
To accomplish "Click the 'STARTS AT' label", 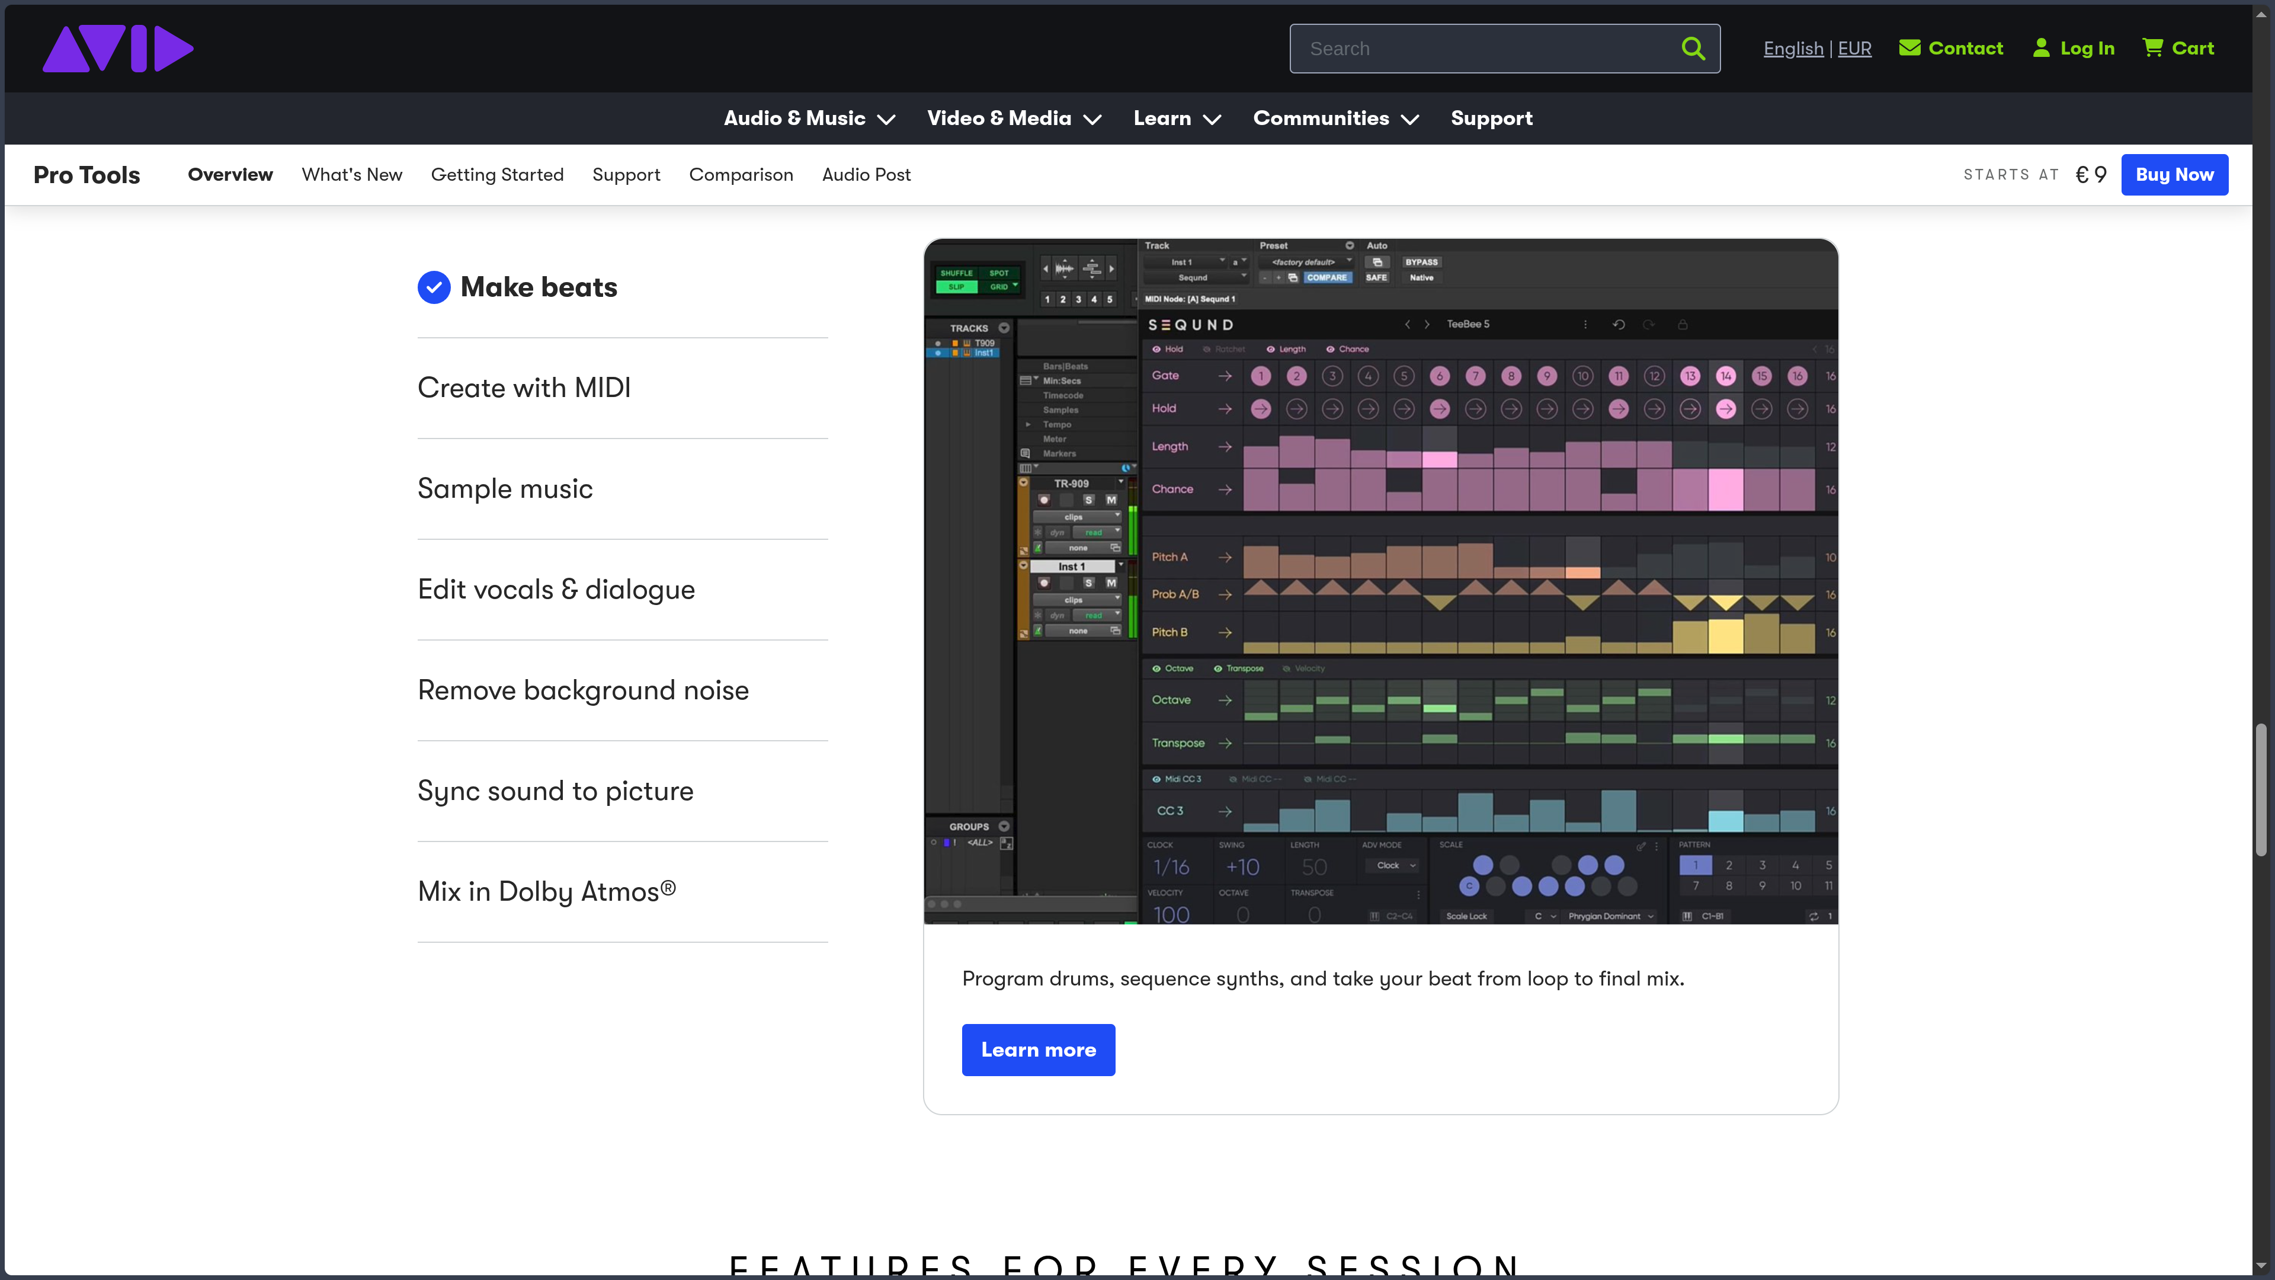I will coord(2011,175).
